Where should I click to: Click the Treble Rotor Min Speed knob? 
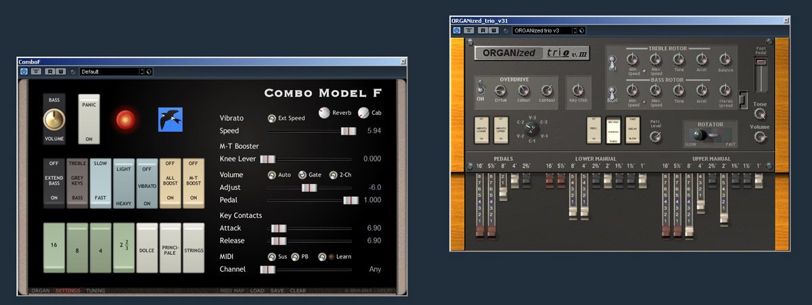click(633, 59)
